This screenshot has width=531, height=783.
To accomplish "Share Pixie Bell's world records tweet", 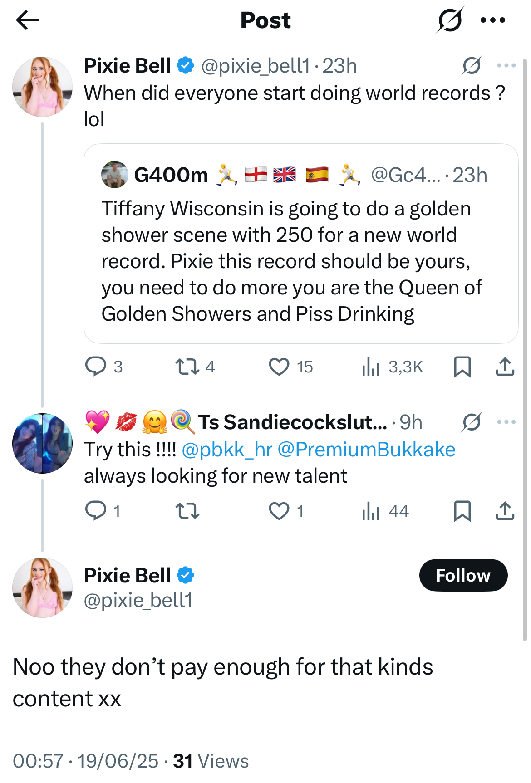I will (x=505, y=367).
